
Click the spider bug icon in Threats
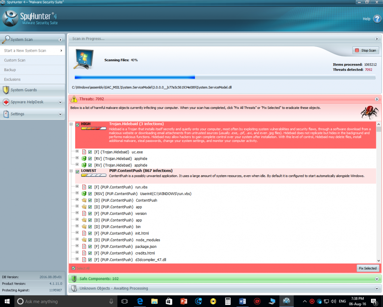369,112
